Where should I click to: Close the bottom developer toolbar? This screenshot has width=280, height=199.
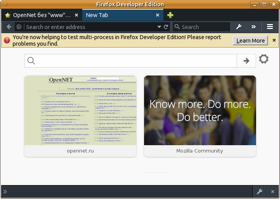click(273, 192)
